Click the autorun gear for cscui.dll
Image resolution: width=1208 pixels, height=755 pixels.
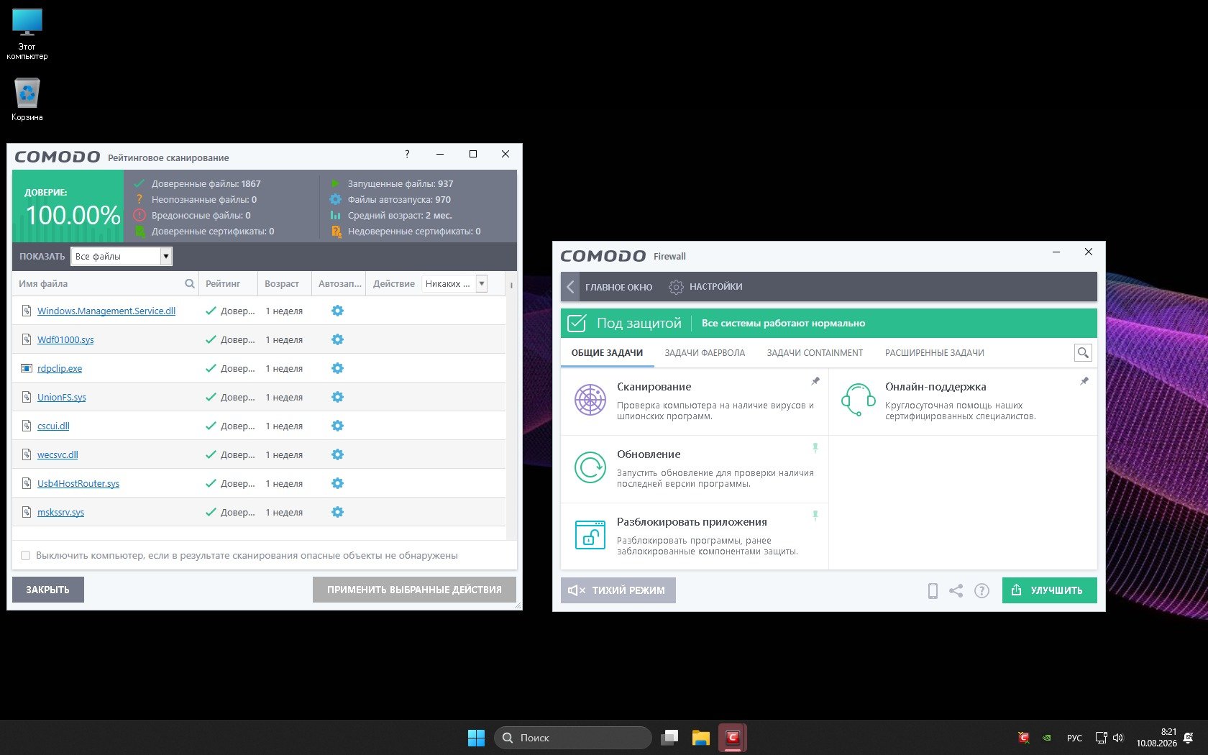tap(337, 426)
